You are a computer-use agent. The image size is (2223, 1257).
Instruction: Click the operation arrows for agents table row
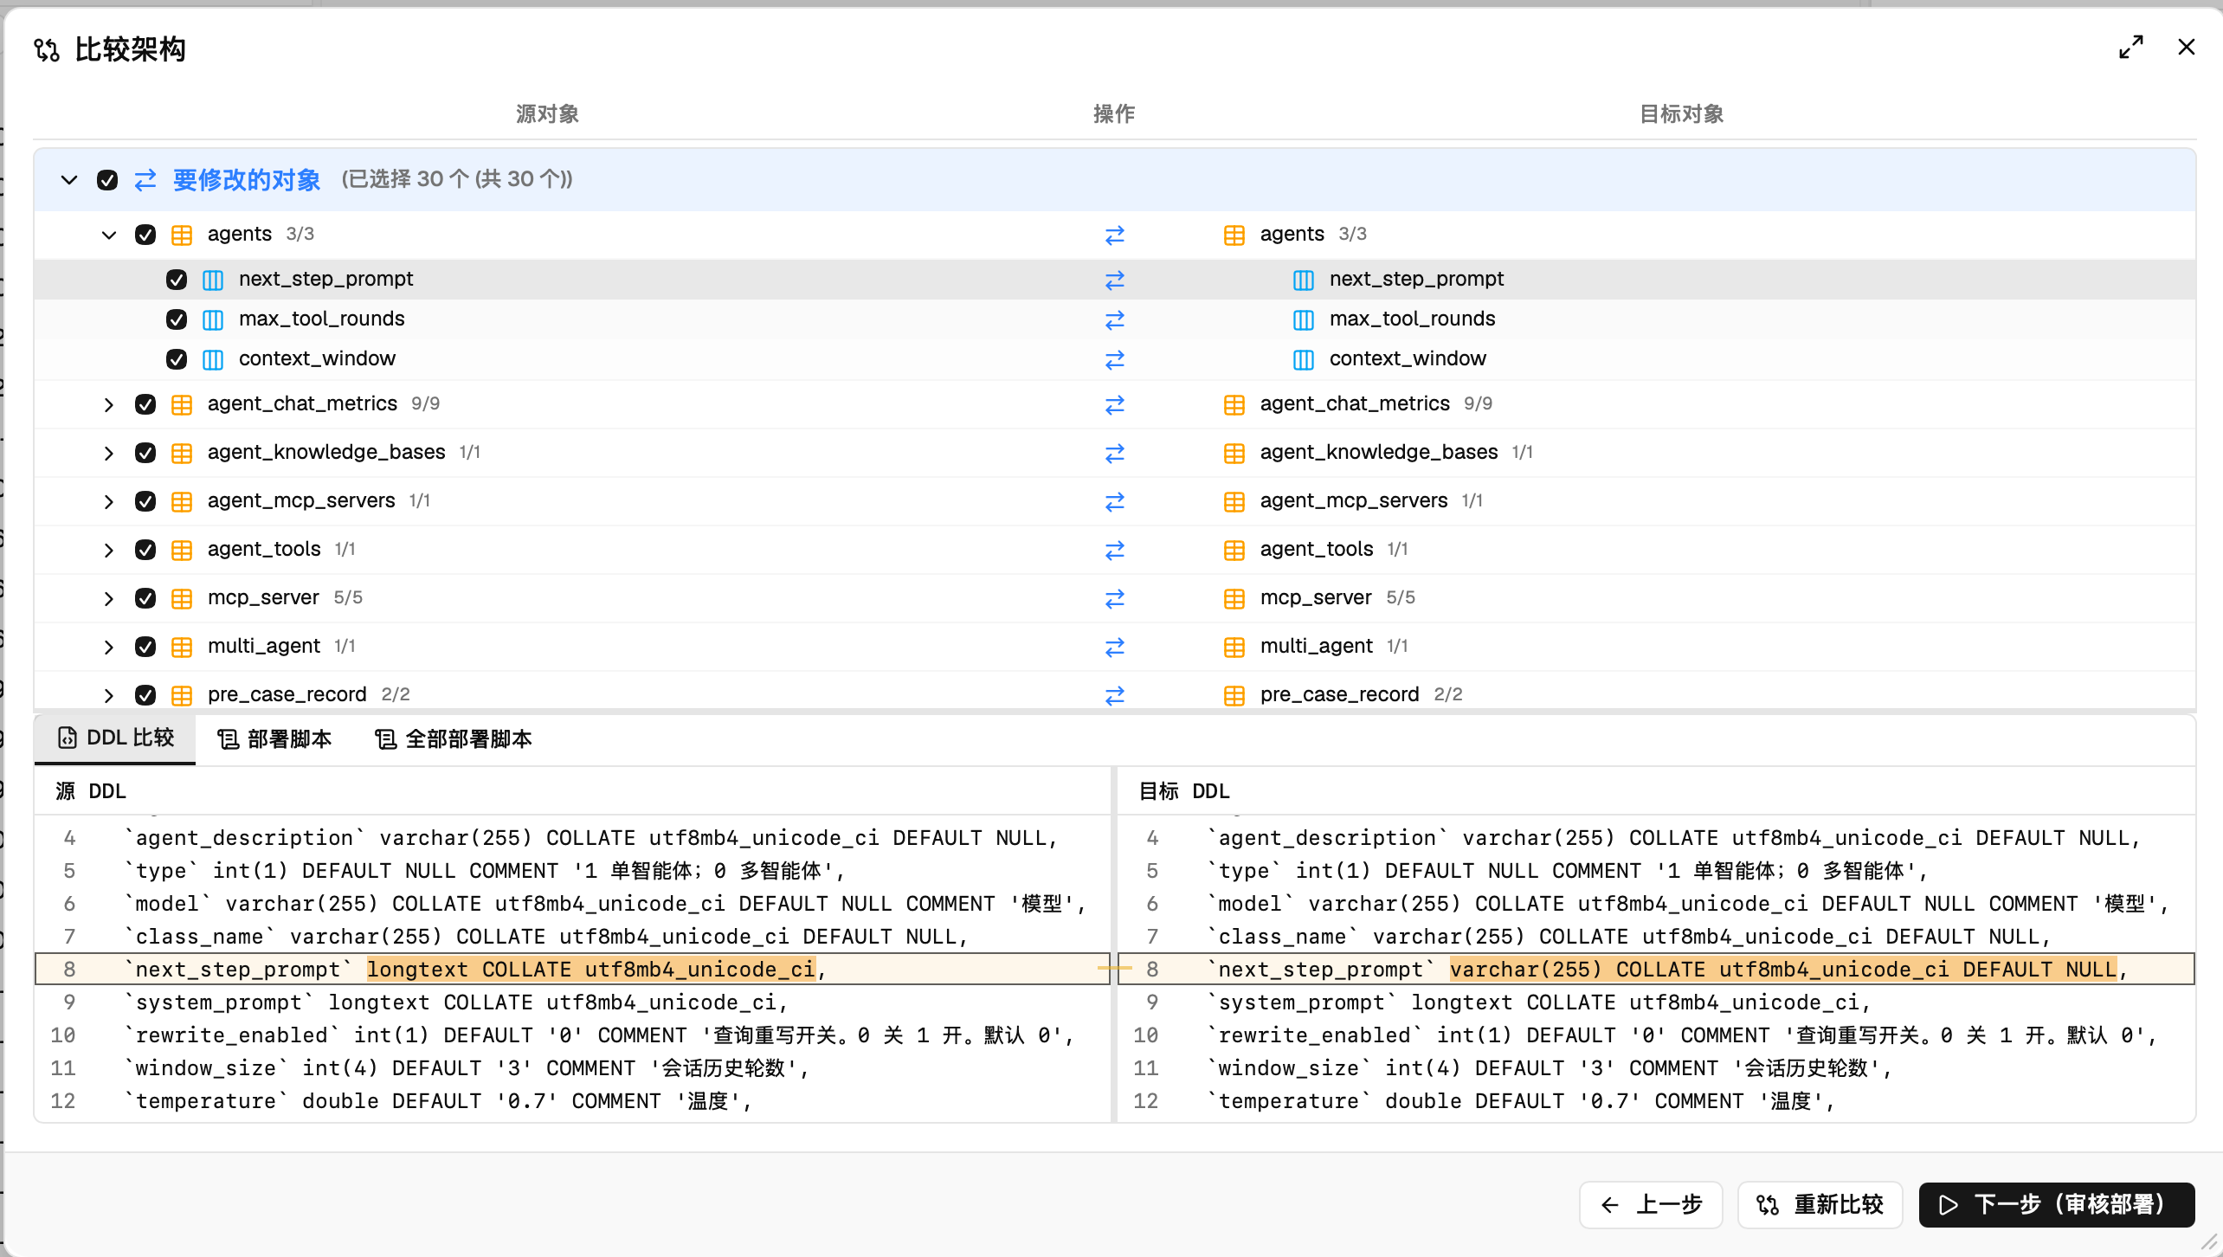pos(1114,235)
